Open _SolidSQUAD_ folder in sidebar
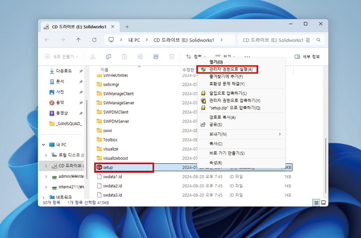 pos(66,124)
